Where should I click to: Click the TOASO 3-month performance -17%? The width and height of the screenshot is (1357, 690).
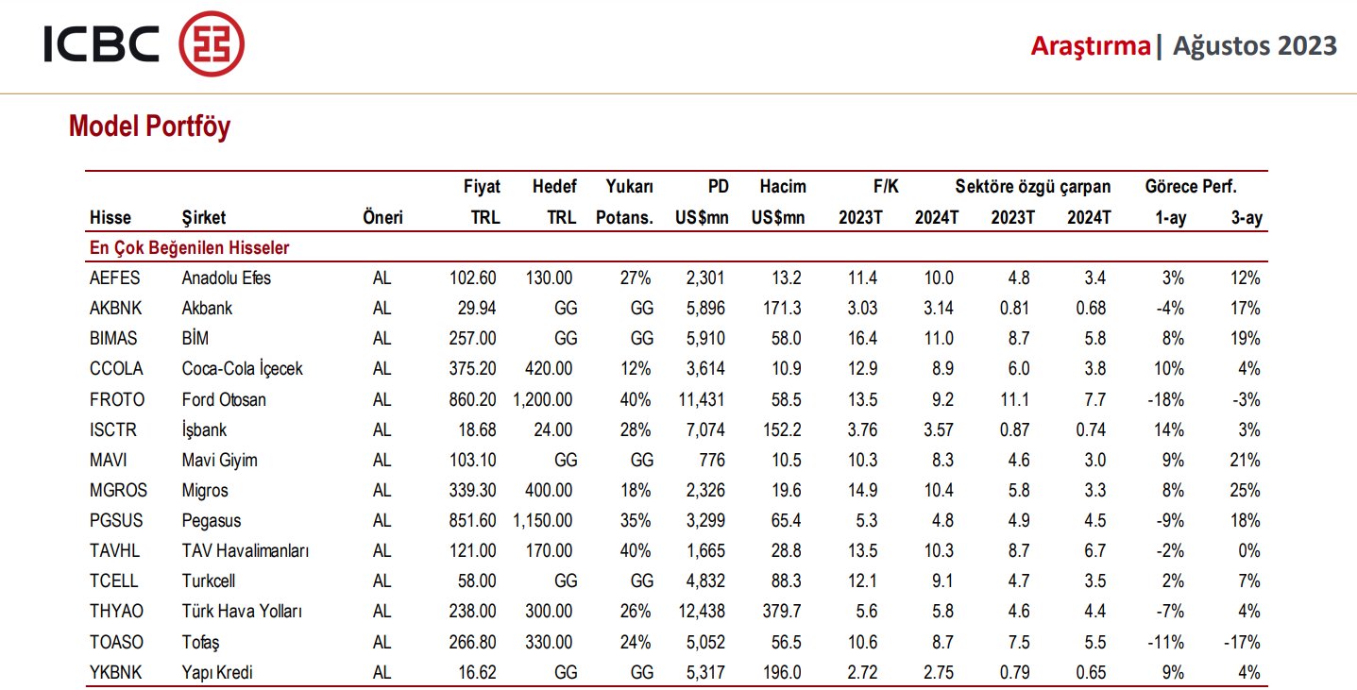click(x=1242, y=642)
